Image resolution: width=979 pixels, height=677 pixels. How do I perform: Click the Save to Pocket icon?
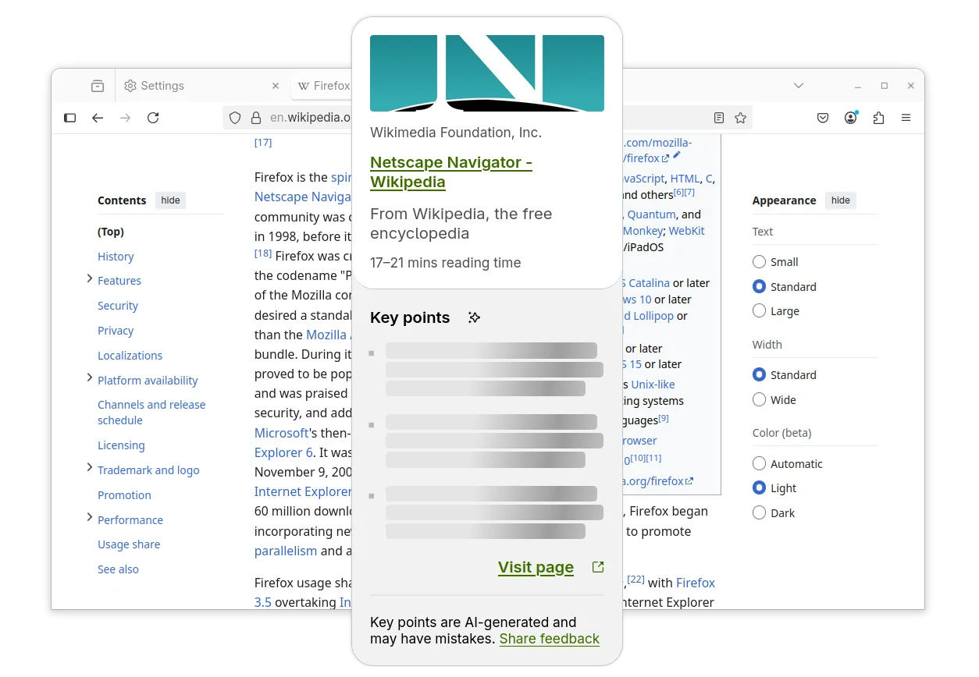(x=823, y=118)
